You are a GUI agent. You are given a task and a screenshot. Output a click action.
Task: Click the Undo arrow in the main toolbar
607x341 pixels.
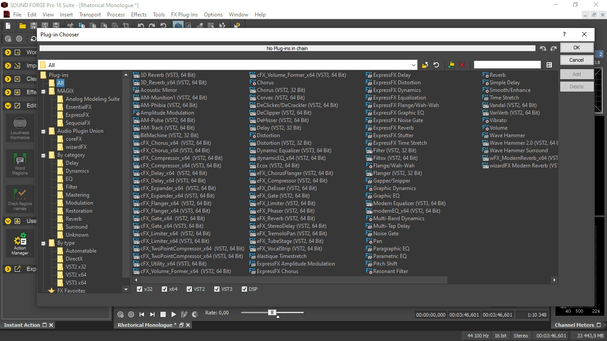141,26
